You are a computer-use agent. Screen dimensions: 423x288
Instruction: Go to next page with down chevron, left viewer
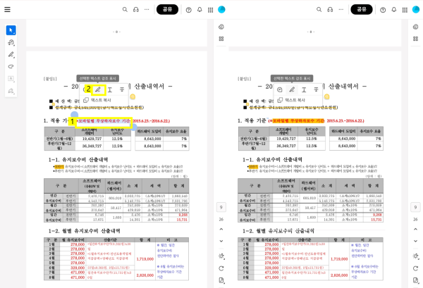[x=221, y=241]
